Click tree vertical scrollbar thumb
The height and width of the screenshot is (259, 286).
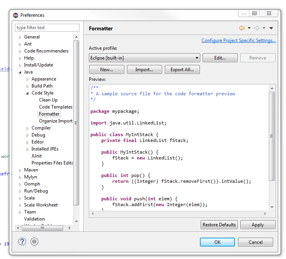pos(76,123)
